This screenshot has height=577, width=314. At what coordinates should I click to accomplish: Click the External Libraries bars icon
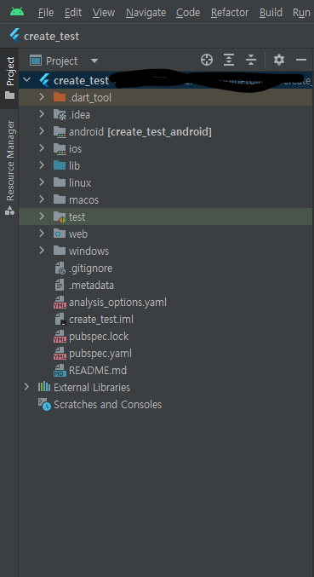(x=44, y=387)
